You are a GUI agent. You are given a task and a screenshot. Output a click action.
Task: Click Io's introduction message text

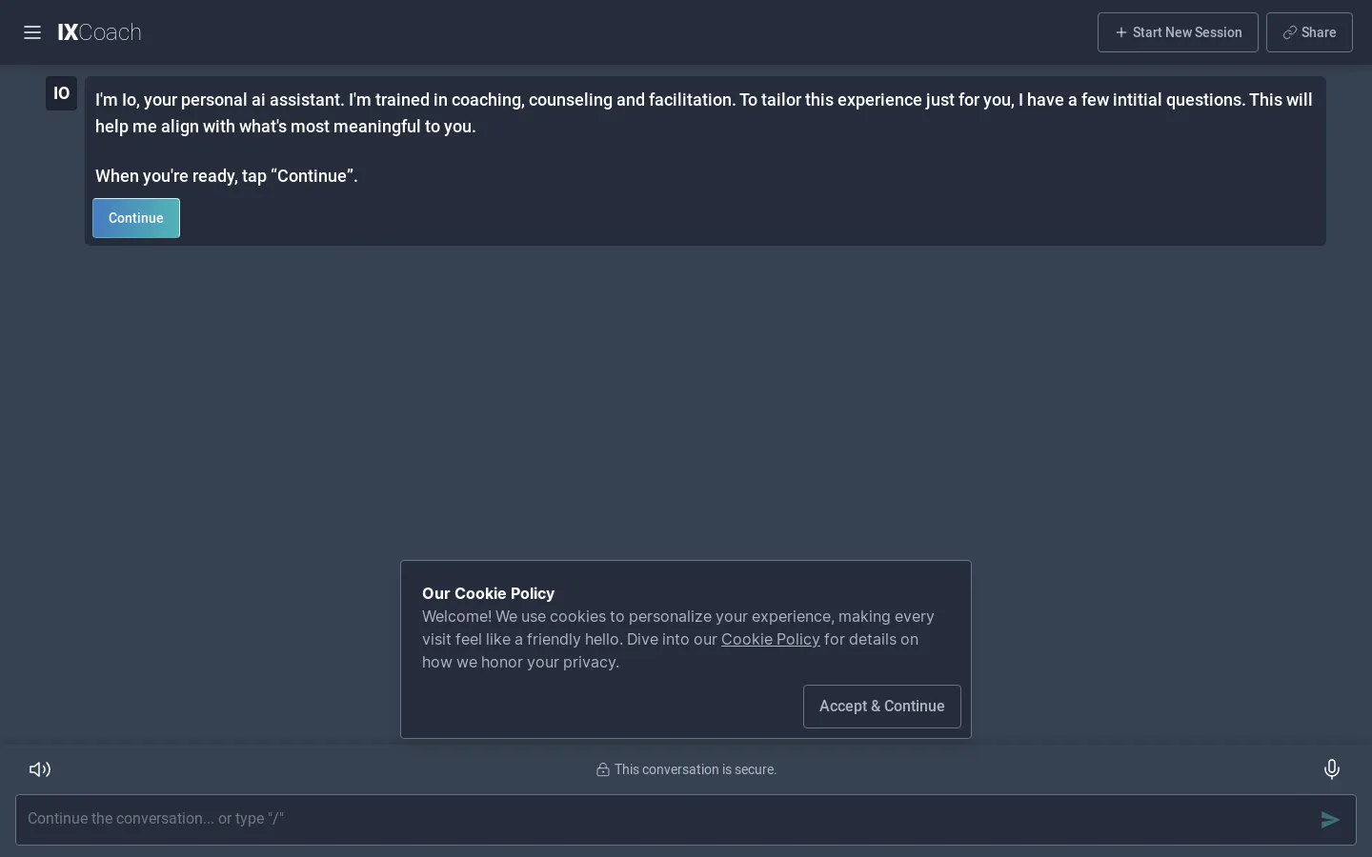pyautogui.click(x=704, y=113)
